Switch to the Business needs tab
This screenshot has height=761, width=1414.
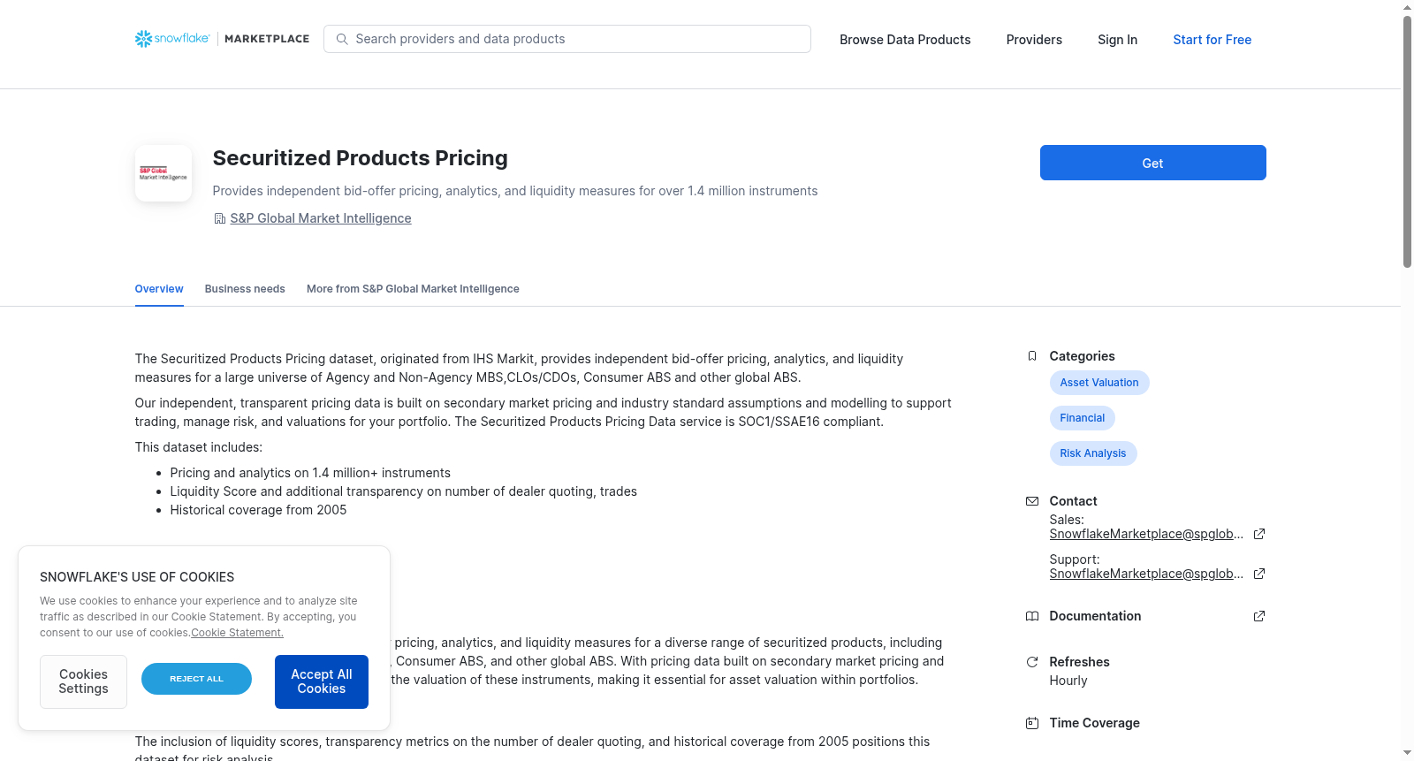(x=245, y=289)
